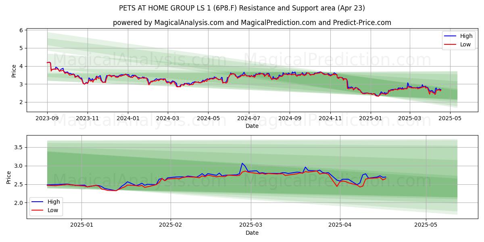Viewport: 484px width, 242px height.
Task: Click the '2023-09' tick label
Action: (x=47, y=119)
